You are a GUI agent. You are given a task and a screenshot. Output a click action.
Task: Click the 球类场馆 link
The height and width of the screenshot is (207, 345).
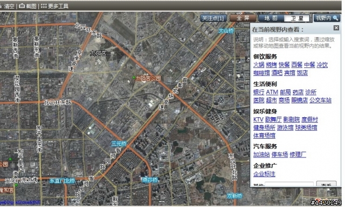click(x=306, y=127)
